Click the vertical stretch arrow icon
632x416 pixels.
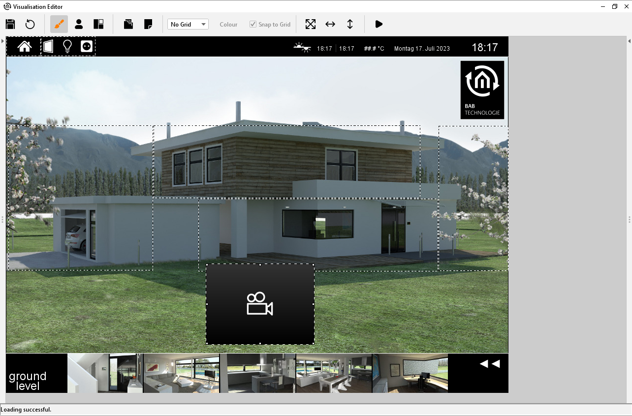tap(350, 24)
